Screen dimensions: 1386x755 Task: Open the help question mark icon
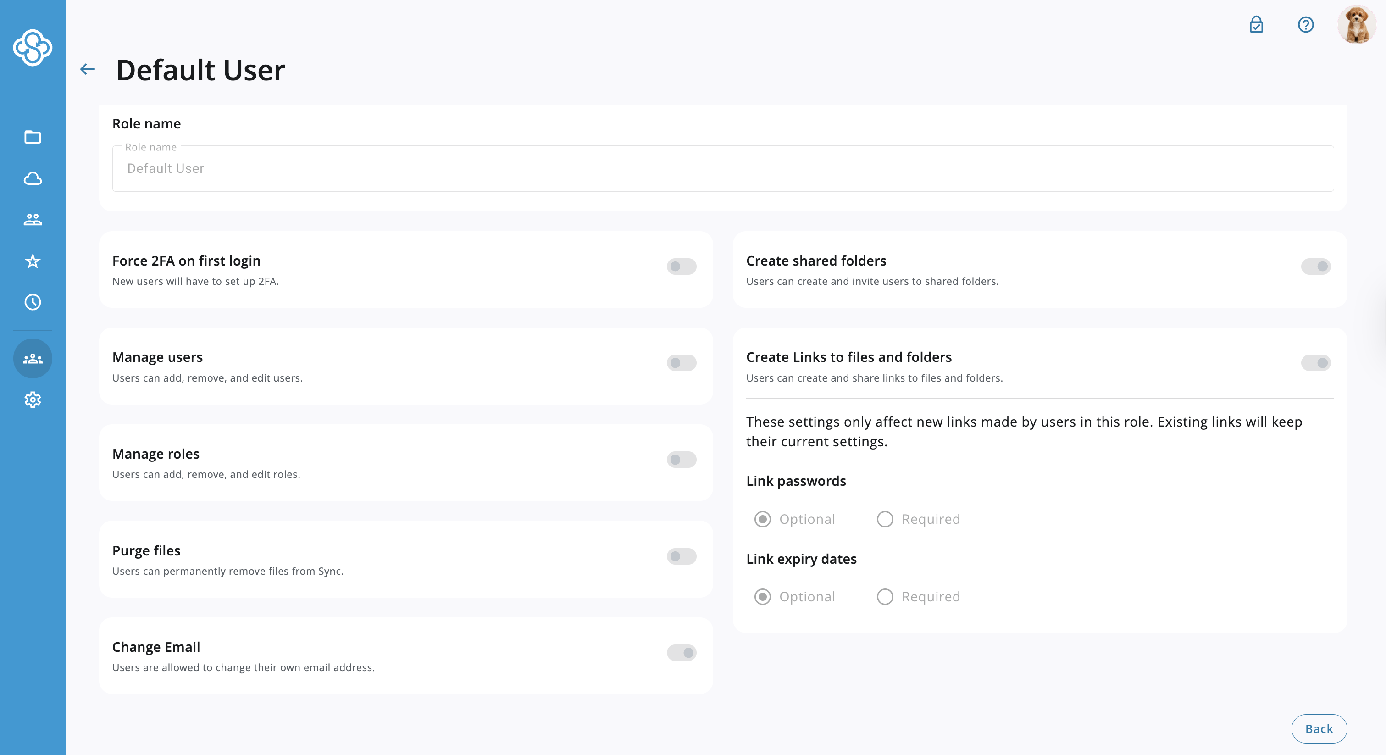point(1306,25)
